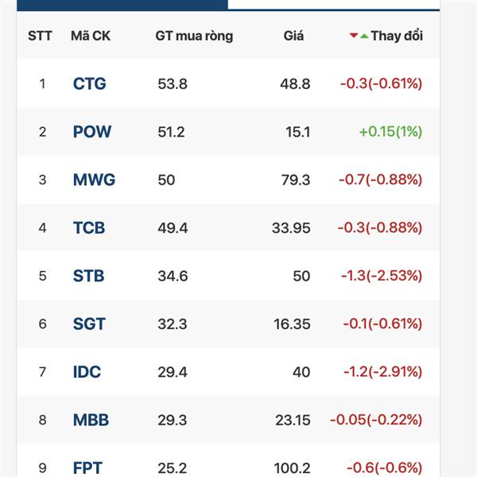Open the FPT stock ticker link

click(x=87, y=468)
